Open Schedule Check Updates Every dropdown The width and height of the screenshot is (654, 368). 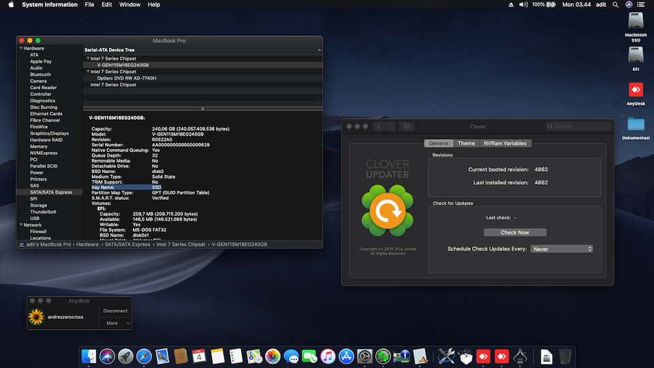pyautogui.click(x=562, y=249)
